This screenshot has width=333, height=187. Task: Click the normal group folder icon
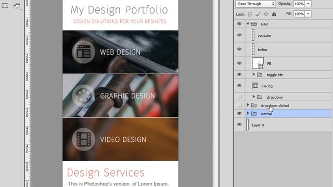coord(254,114)
